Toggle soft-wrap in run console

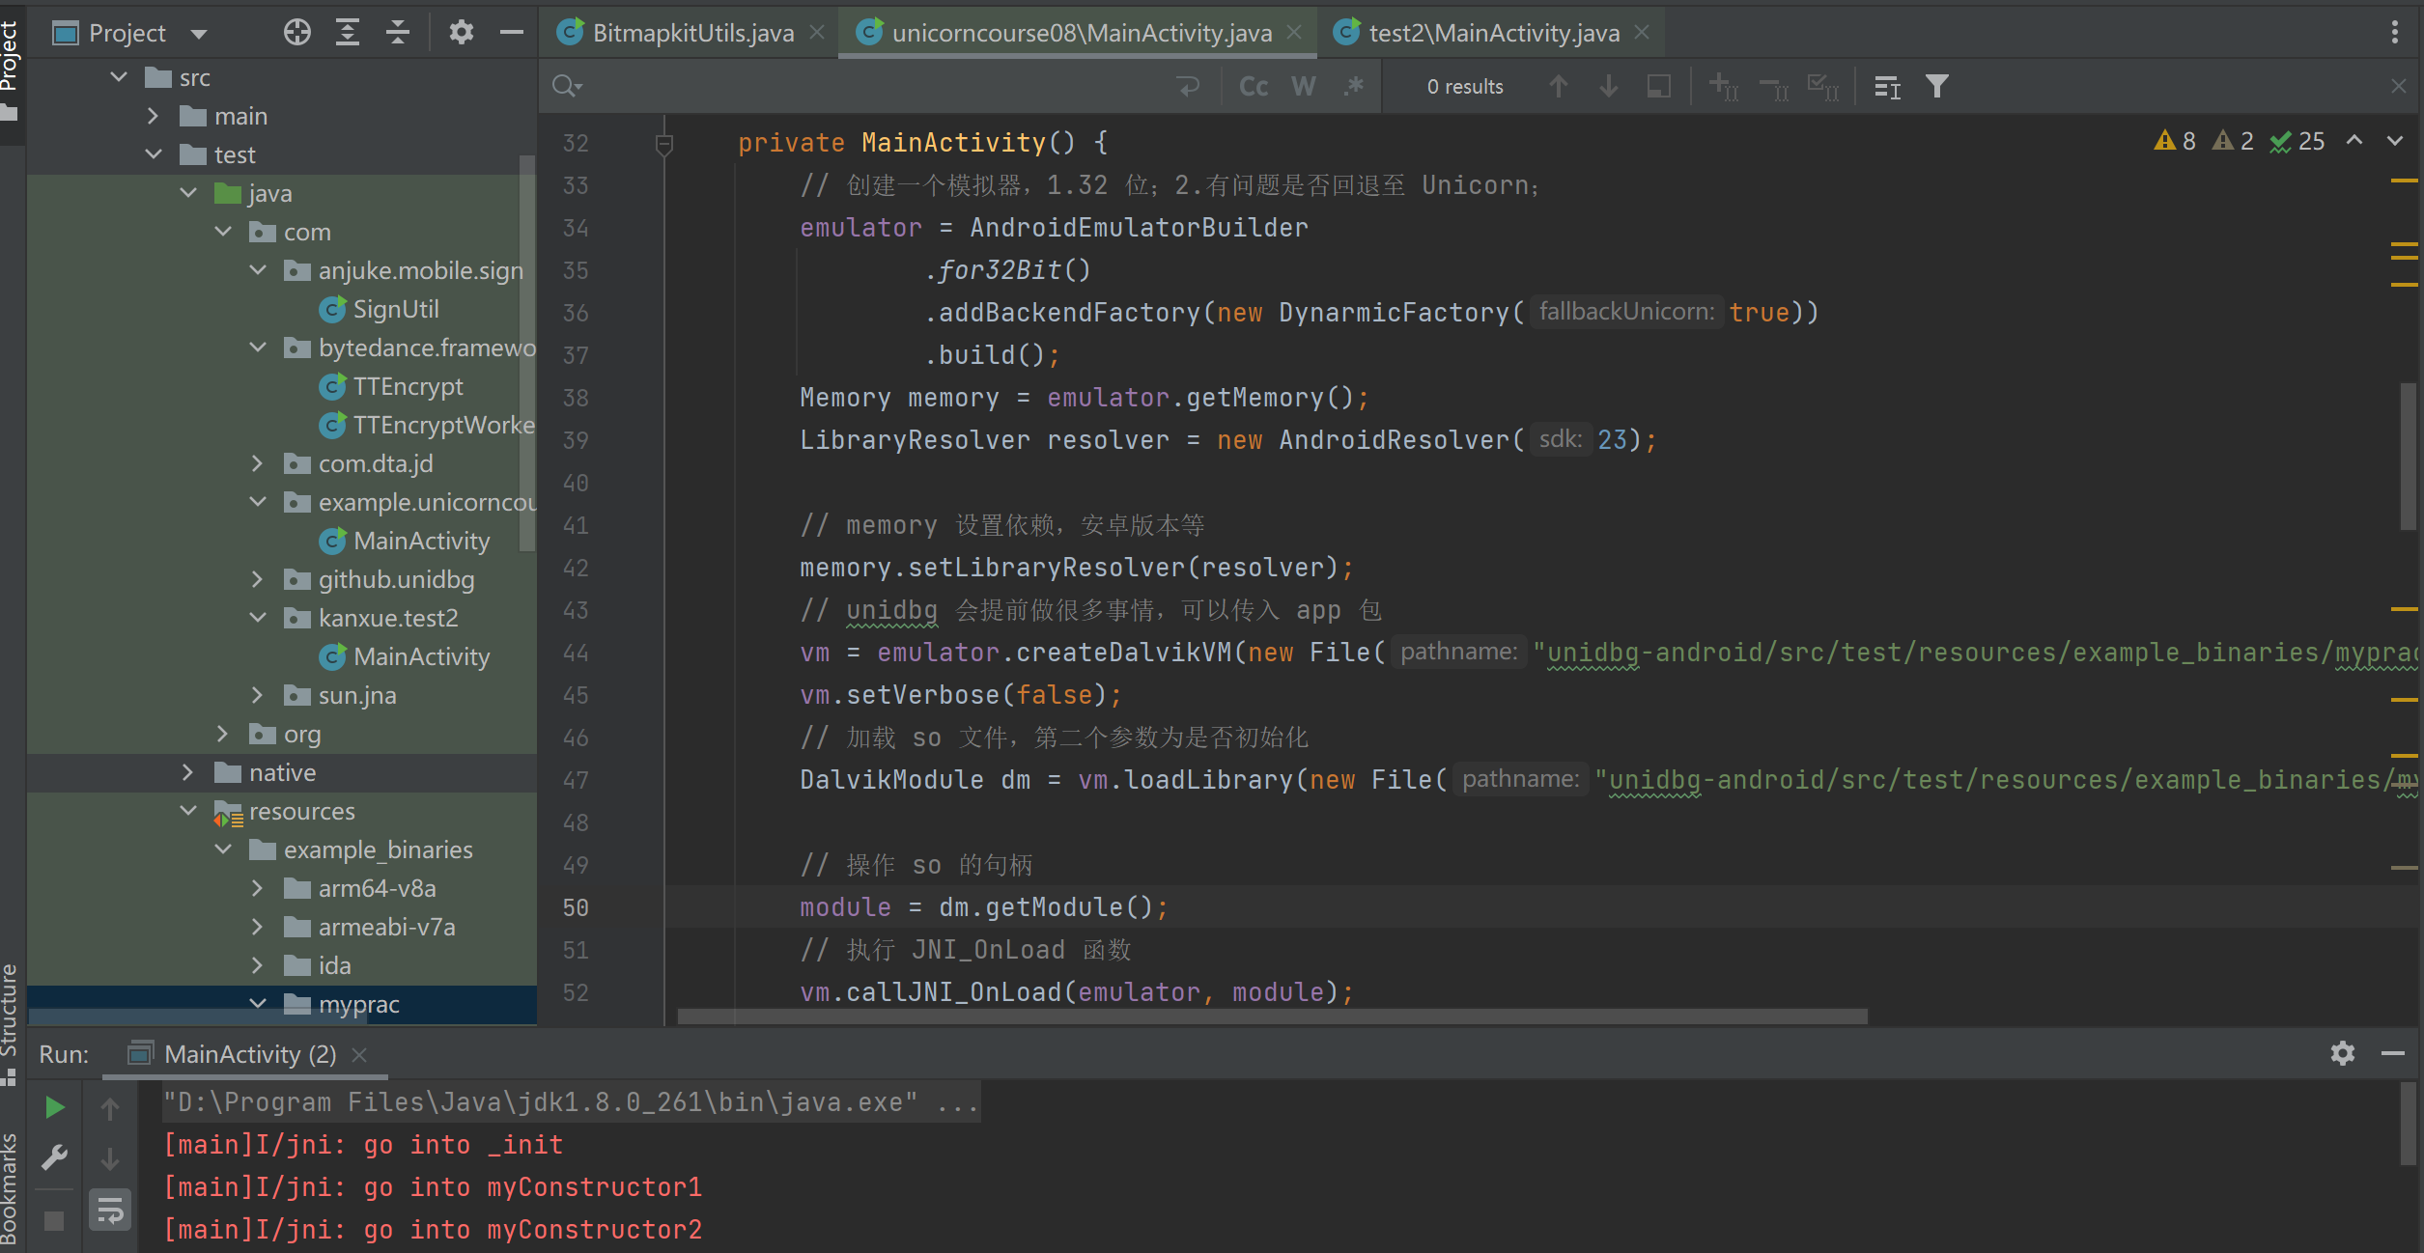pyautogui.click(x=110, y=1210)
